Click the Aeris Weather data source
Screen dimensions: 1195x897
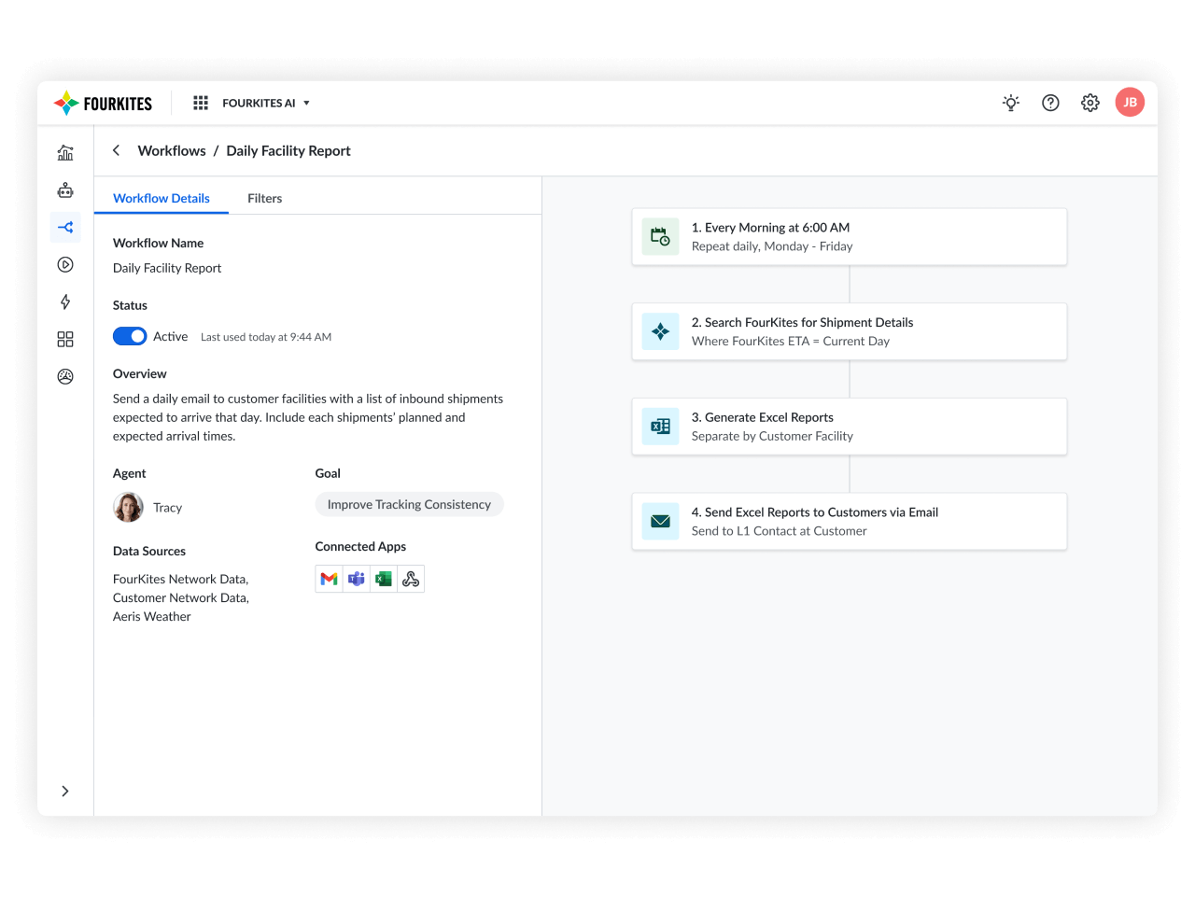152,617
